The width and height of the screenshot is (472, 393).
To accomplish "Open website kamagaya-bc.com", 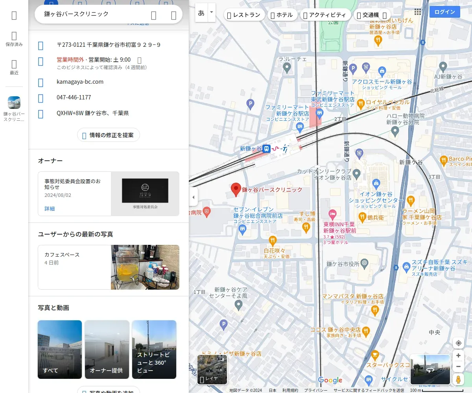I will tap(80, 82).
